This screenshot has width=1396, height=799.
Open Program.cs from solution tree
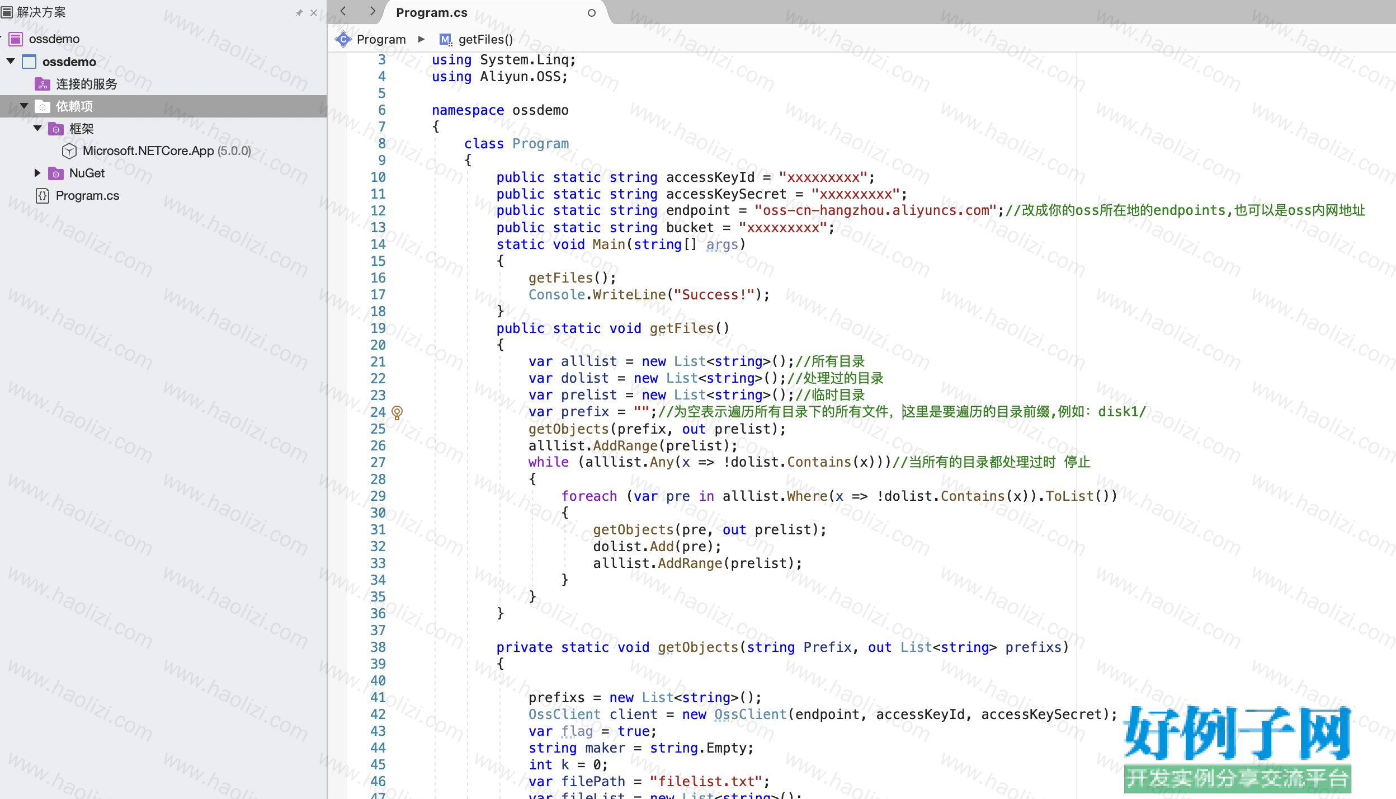tap(87, 195)
